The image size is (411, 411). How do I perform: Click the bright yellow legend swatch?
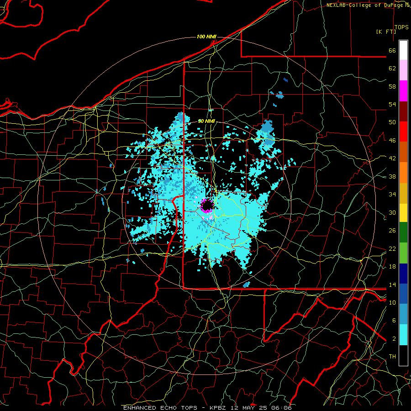403,213
